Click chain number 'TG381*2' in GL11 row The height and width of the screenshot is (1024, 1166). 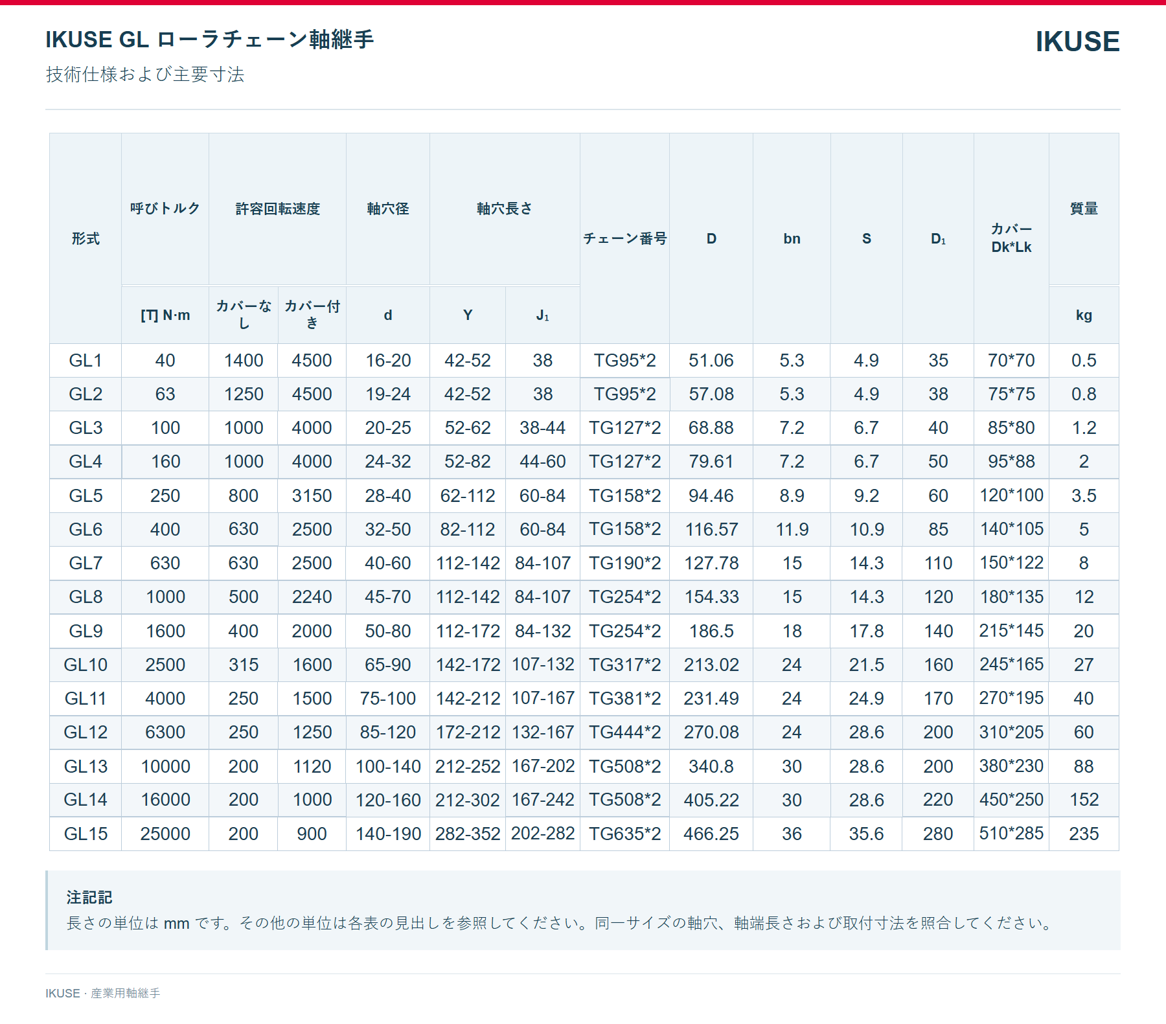(x=625, y=699)
